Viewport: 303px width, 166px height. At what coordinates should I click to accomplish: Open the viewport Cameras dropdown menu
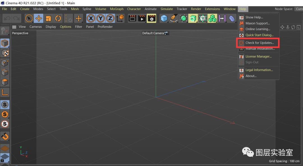tap(36, 27)
